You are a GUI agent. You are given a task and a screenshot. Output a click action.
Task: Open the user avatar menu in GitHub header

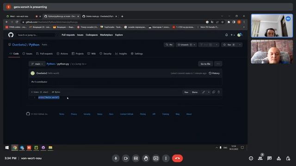point(240,35)
